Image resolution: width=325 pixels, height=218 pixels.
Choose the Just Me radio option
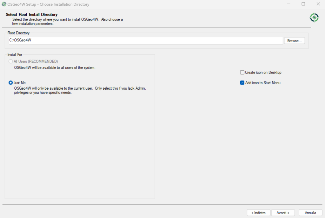tap(10, 83)
